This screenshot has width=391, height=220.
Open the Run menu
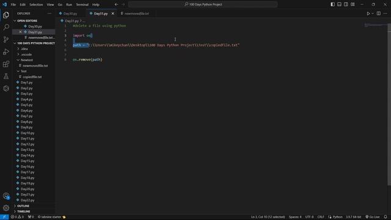coord(69,4)
